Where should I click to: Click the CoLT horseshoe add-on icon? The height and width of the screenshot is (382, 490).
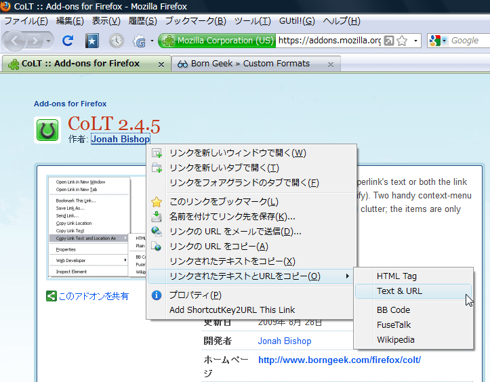click(x=47, y=130)
